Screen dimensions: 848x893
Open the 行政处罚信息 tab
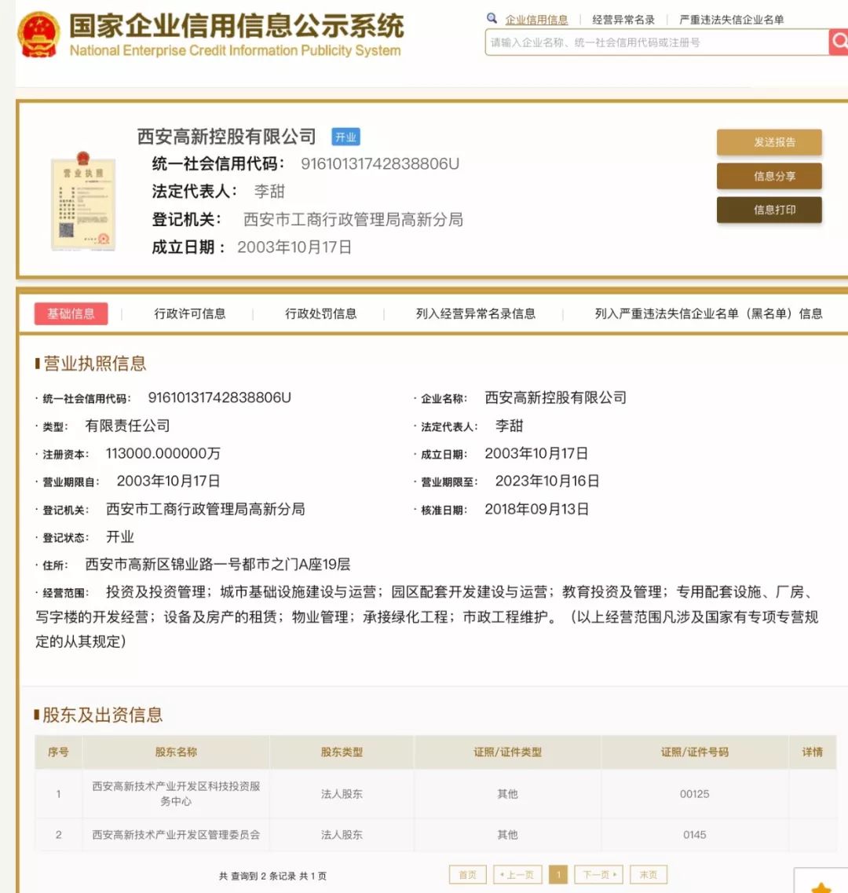pyautogui.click(x=320, y=314)
